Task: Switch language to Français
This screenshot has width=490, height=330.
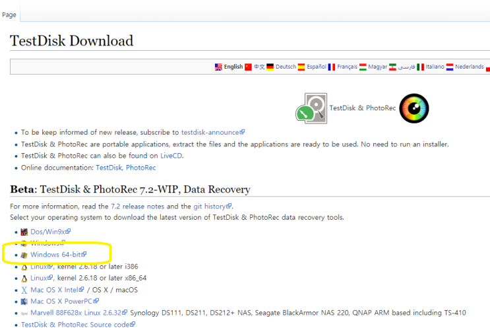Action: (x=347, y=67)
